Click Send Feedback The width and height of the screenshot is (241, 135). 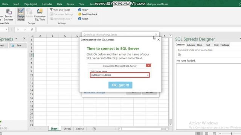click(88, 14)
